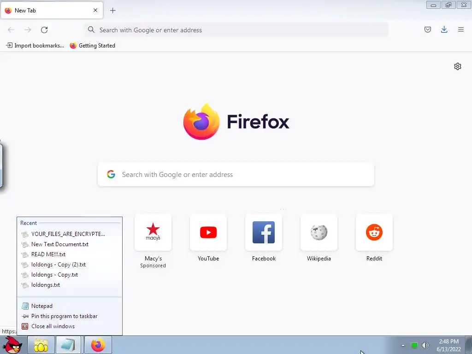Image resolution: width=472 pixels, height=354 pixels.
Task: Open YOUR_FILES_ARE_ENCRYPTE... recent file
Action: click(70, 234)
